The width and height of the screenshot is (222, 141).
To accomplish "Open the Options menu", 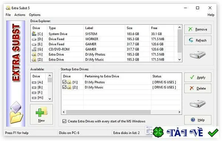I will click(x=35, y=15).
